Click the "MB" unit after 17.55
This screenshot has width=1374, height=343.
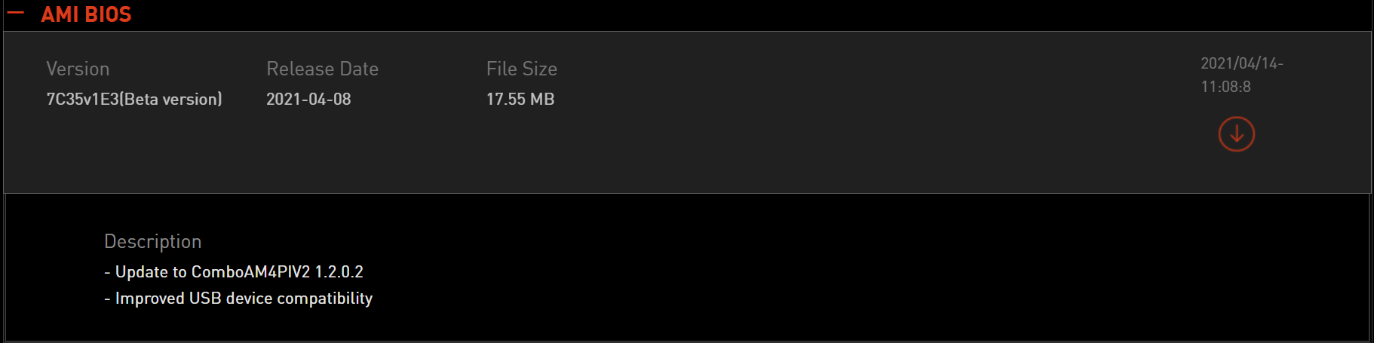(542, 100)
